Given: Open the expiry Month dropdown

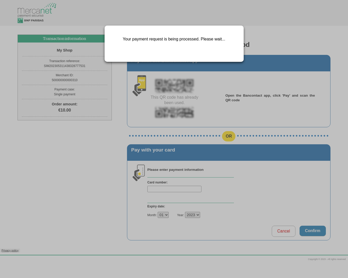Looking at the screenshot, I should coord(163,215).
